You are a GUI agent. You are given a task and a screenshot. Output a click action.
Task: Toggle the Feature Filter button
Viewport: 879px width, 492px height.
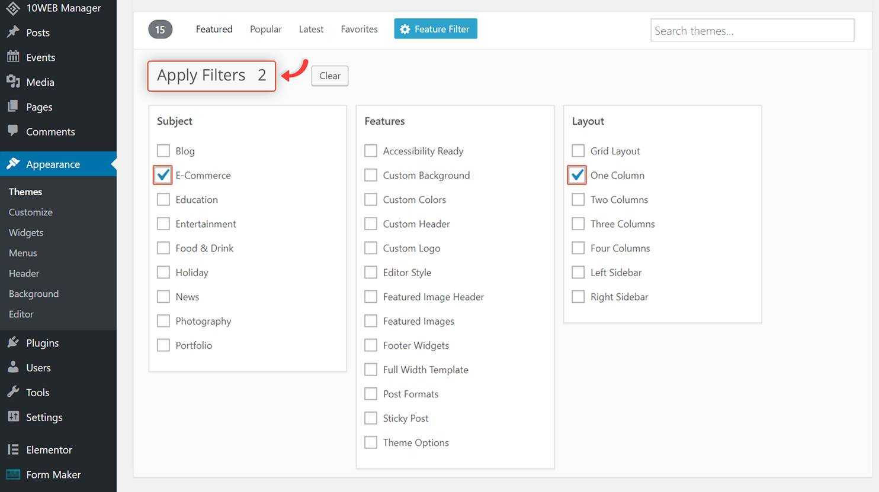tap(435, 29)
